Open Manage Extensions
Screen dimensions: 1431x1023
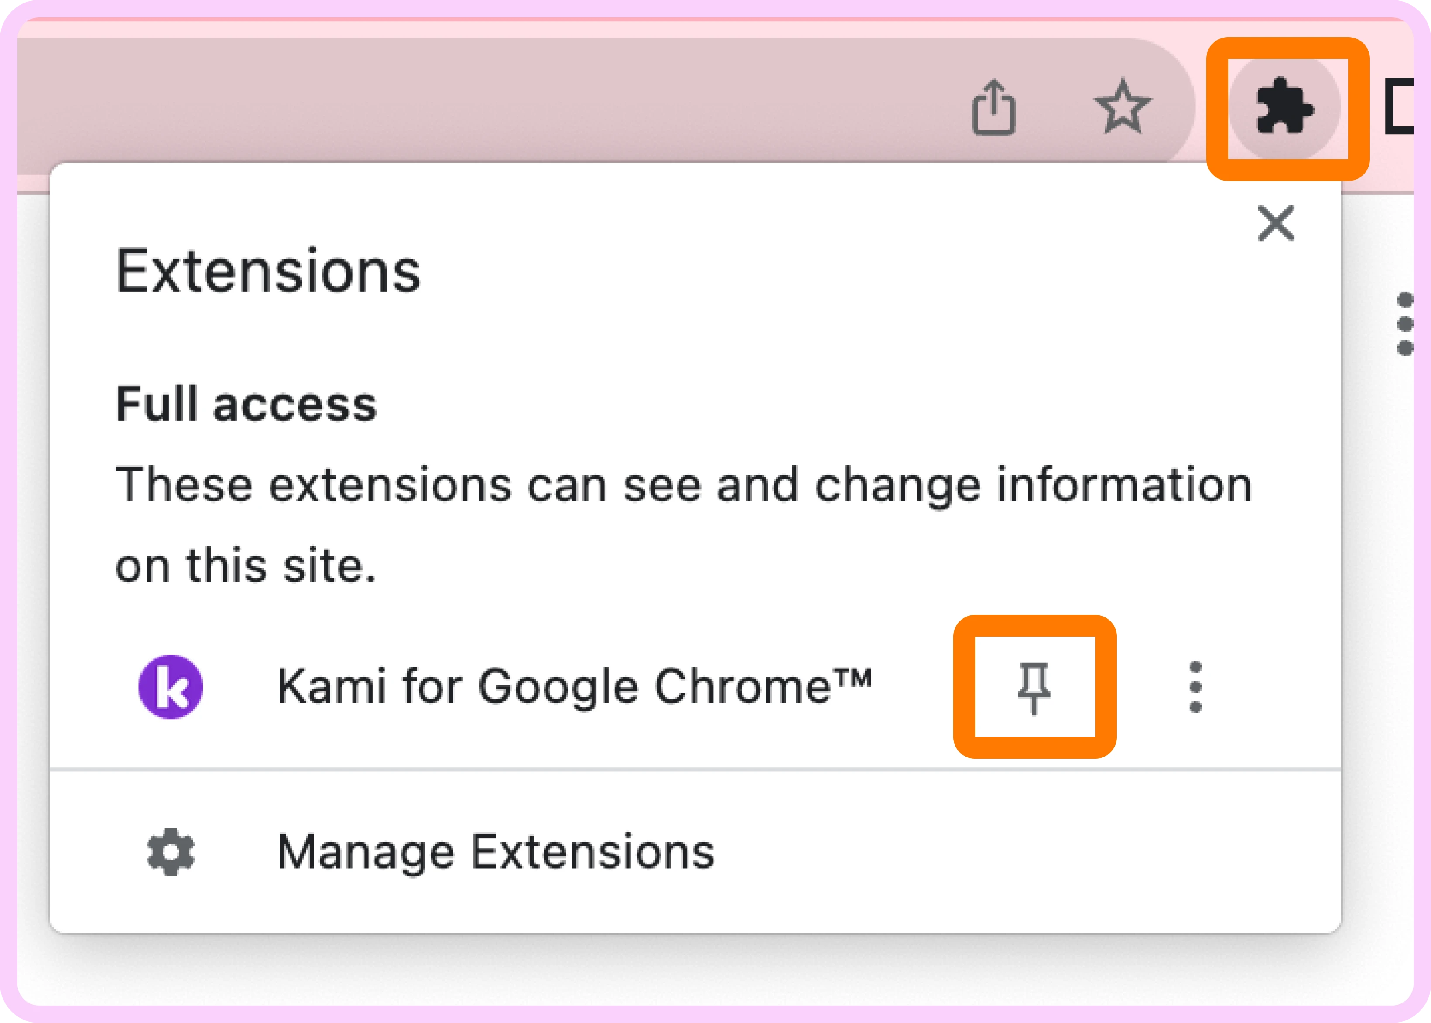pos(495,852)
